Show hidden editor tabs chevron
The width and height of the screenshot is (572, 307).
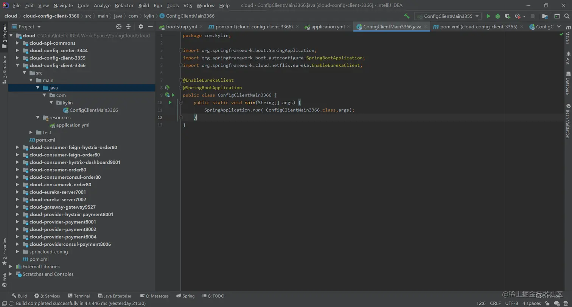click(x=560, y=26)
